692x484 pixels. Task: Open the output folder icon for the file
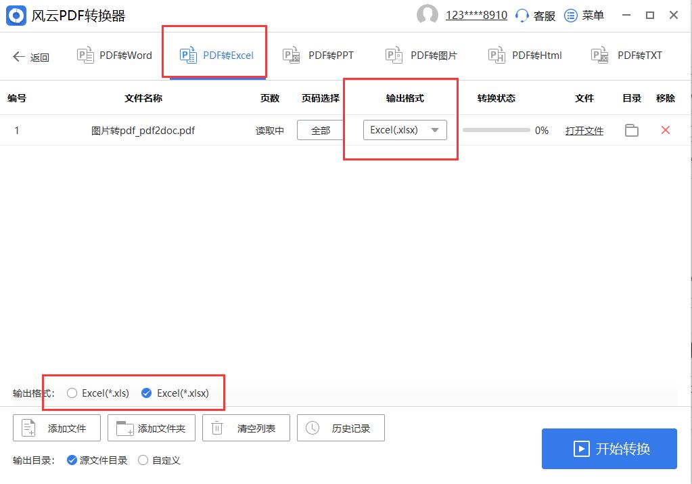(x=631, y=131)
